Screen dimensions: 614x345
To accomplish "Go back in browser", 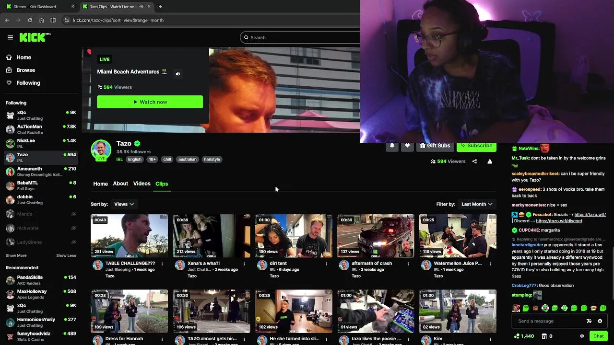I will tap(7, 20).
